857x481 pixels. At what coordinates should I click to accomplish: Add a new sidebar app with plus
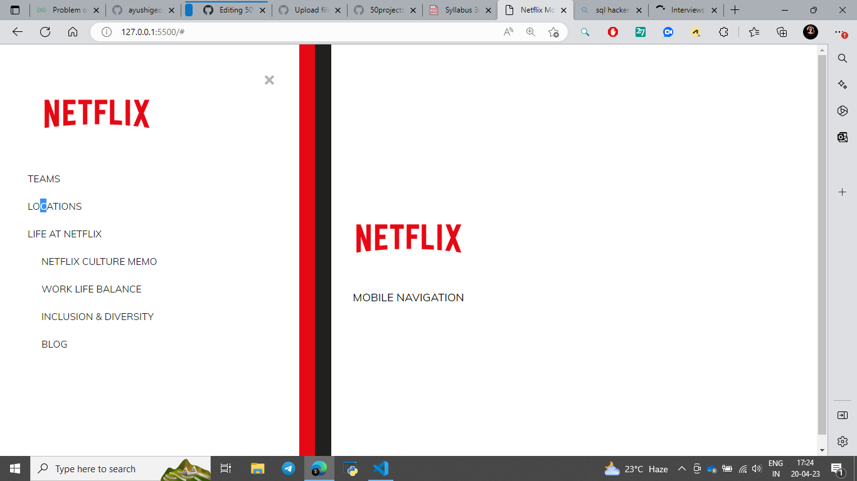pyautogui.click(x=843, y=192)
